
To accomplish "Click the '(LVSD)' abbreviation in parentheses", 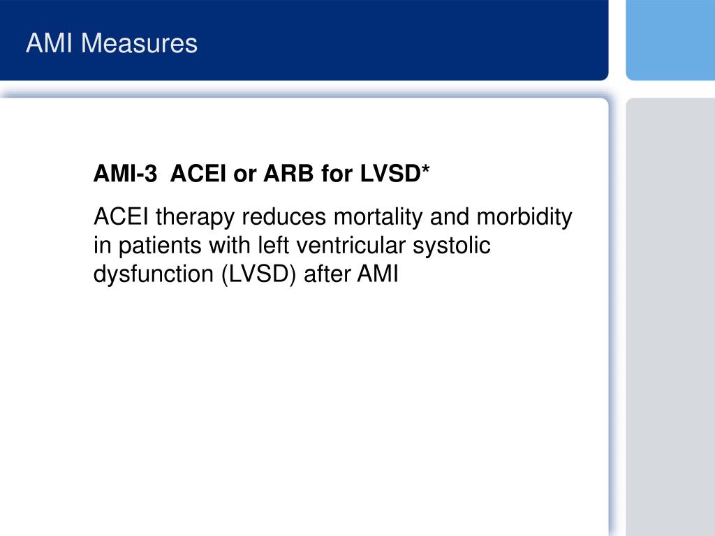I will (258, 275).
